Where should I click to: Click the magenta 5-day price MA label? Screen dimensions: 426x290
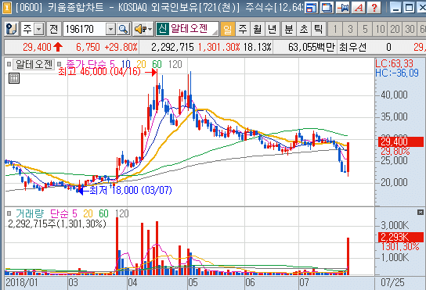point(113,64)
